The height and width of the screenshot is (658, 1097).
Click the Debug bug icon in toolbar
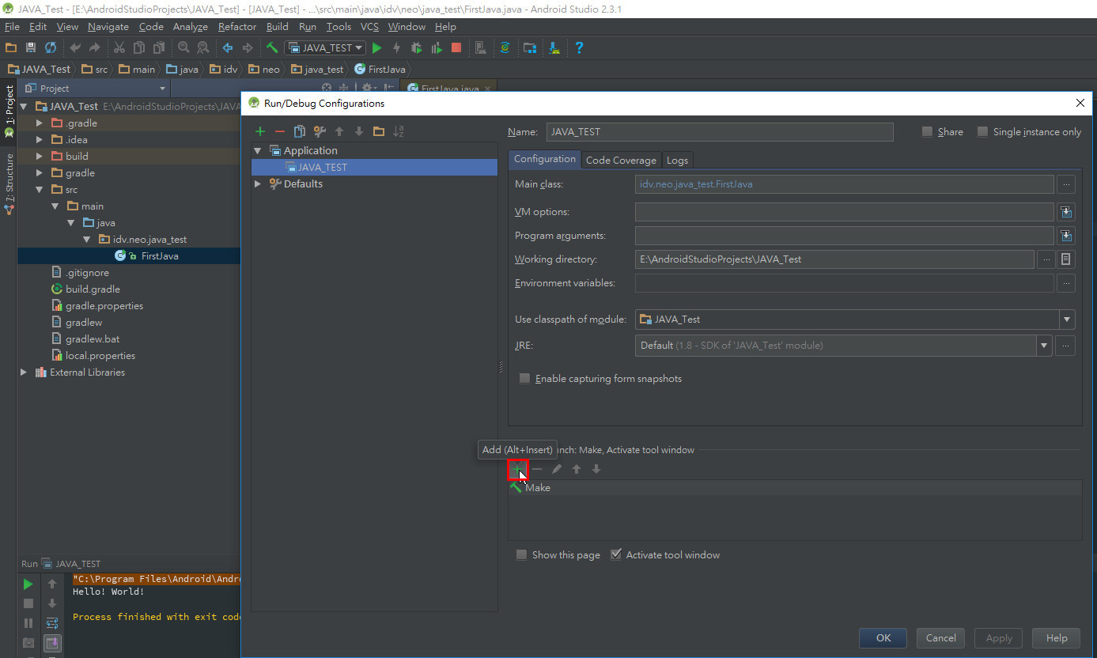(x=417, y=47)
